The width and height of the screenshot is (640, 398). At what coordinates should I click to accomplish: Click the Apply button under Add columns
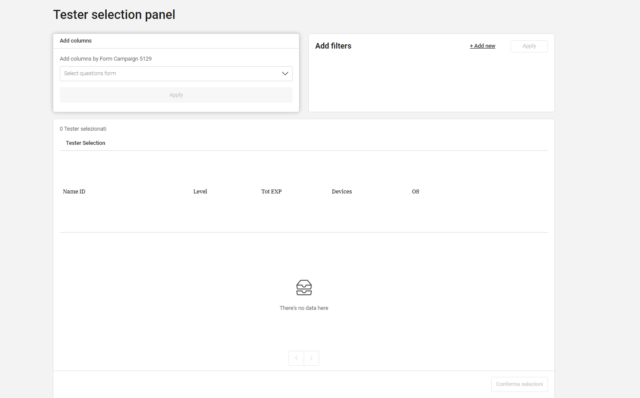pos(176,95)
